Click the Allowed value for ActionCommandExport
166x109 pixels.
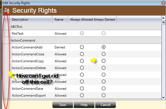click(x=60, y=96)
